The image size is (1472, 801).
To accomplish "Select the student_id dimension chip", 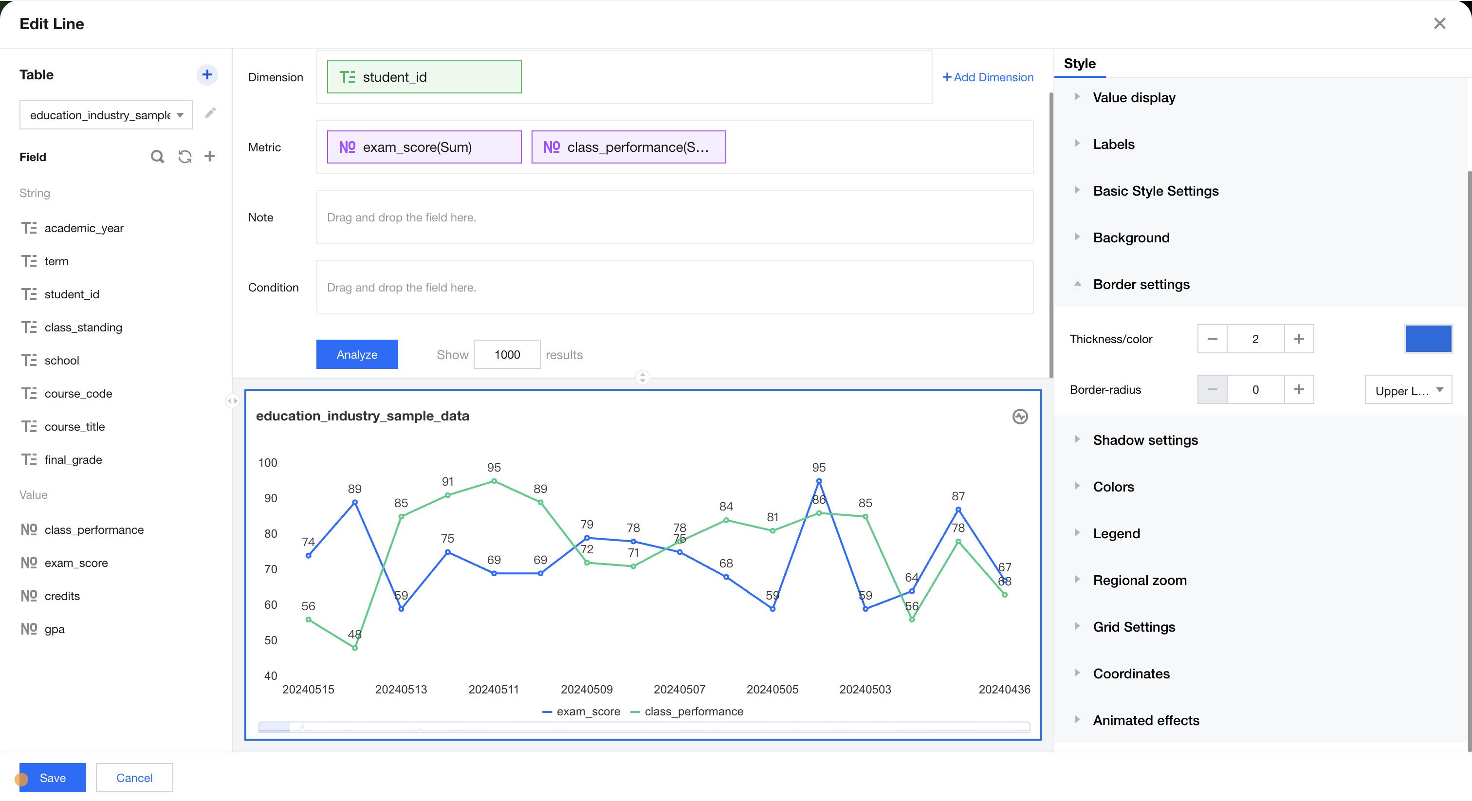I will click(424, 77).
